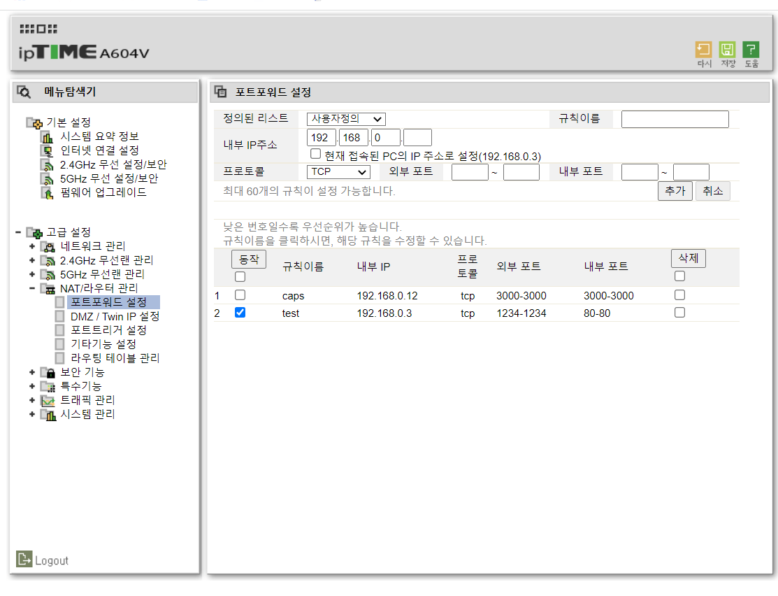Click the 규칙이름 text input field

pyautogui.click(x=675, y=120)
